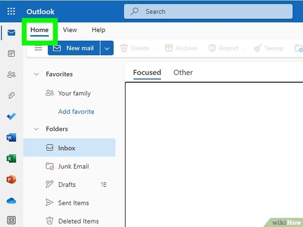Viewport: 303px width, 227px height.
Task: Click the Folders heading label
Action: click(57, 129)
